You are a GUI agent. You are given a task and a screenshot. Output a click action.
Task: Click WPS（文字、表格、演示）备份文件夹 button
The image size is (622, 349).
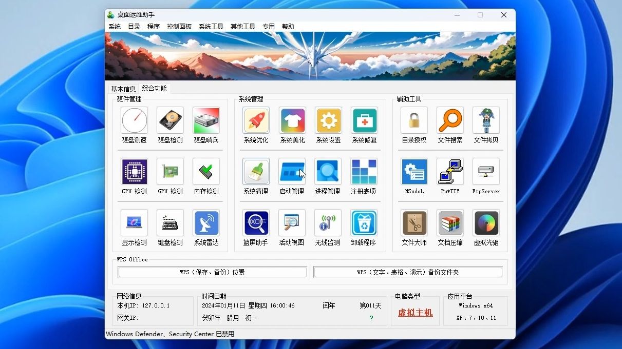[x=408, y=272]
